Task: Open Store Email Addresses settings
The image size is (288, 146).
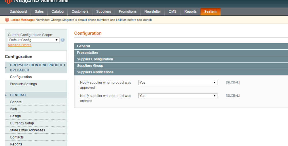Action: [x=27, y=130]
